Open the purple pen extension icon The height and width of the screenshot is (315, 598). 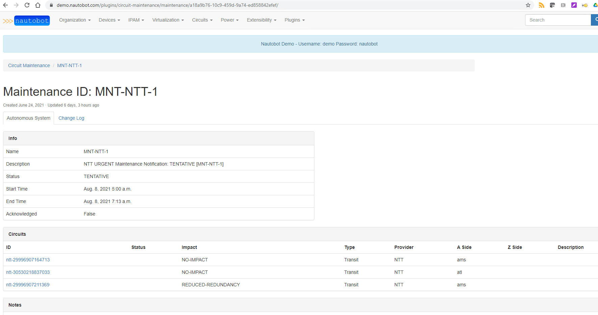coord(574,5)
